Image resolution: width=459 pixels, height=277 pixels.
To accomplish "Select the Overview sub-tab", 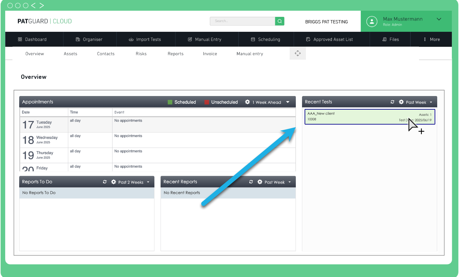I will tap(35, 54).
